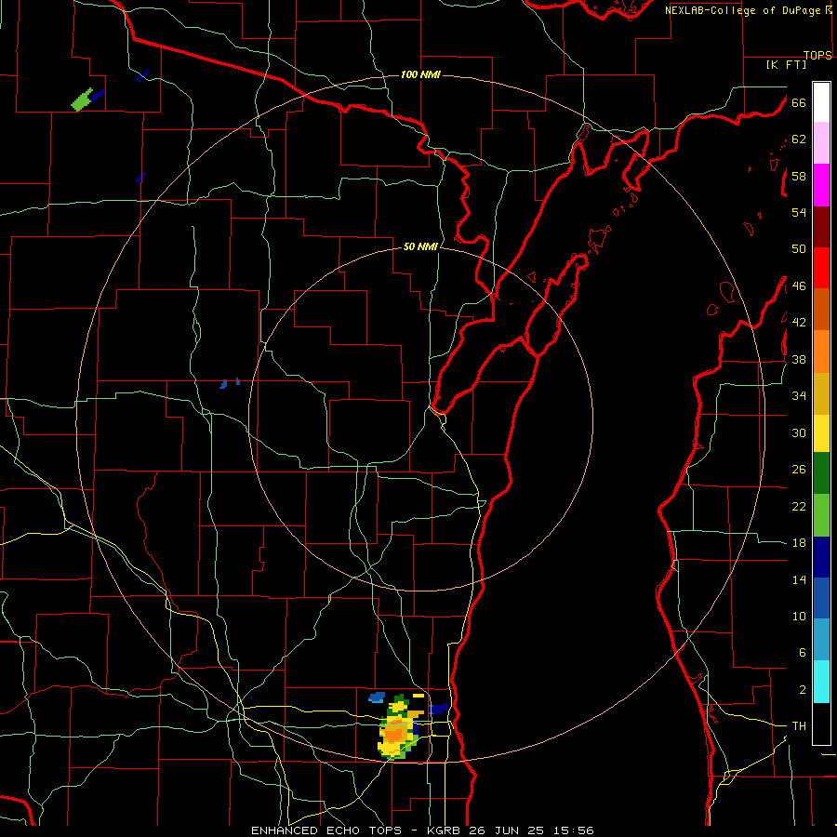Select the maroon legend color band
Image resolution: width=837 pixels, height=837 pixels.
(821, 227)
